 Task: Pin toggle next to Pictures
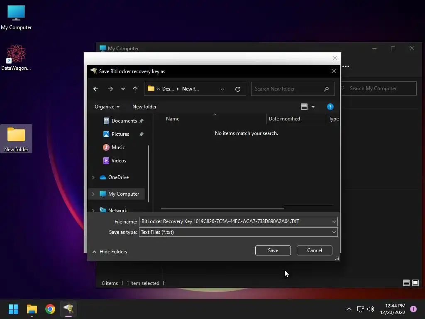pos(142,134)
